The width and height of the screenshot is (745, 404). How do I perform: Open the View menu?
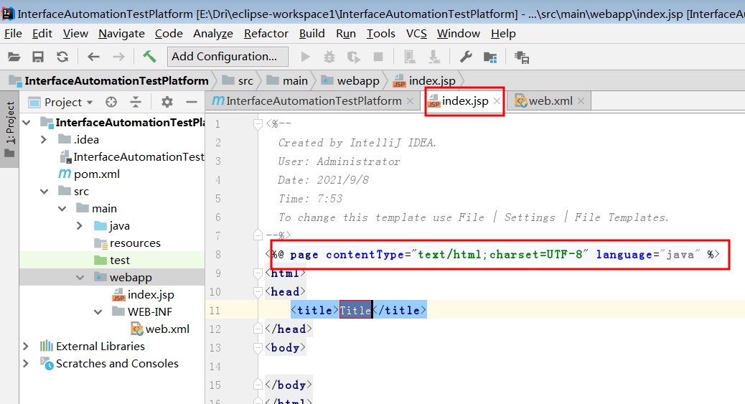pyautogui.click(x=75, y=34)
